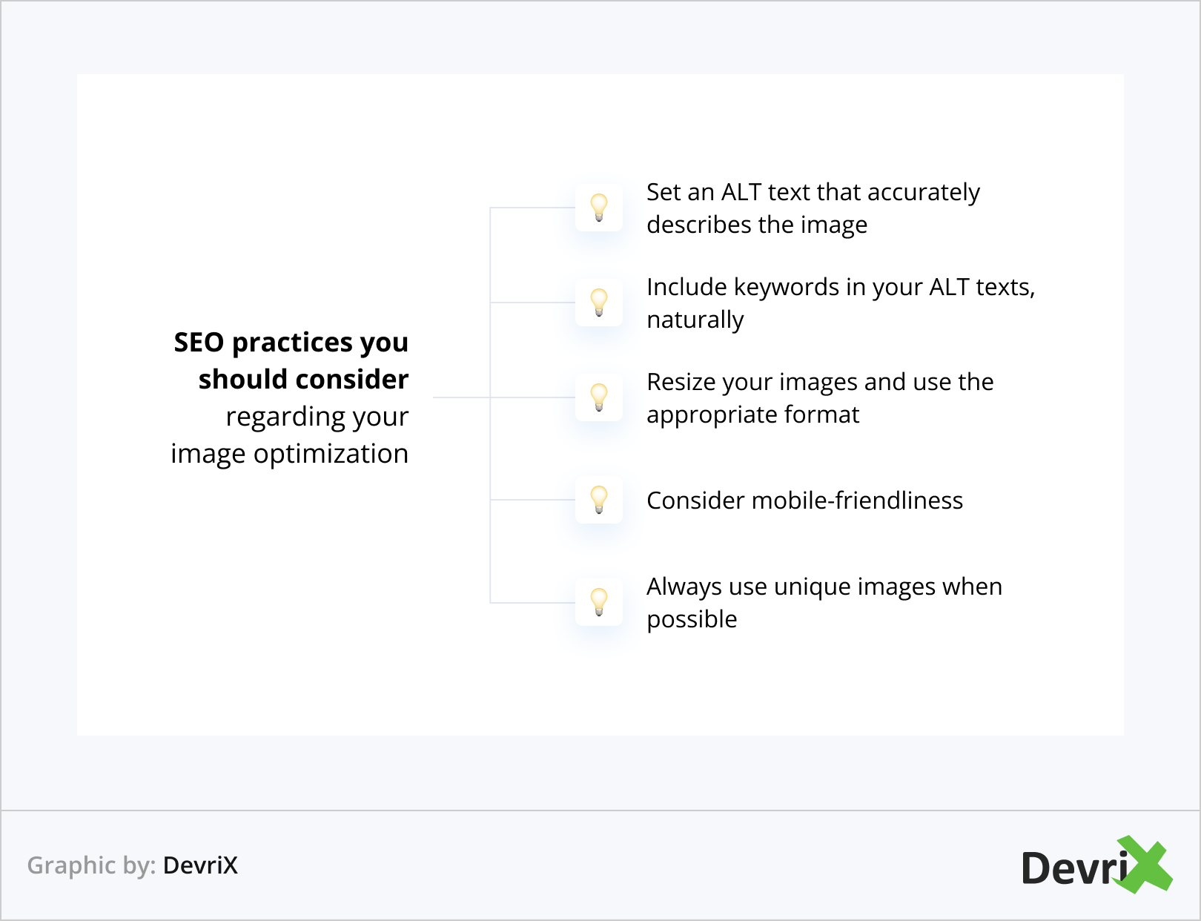Select the bold 'should consider' heading line

click(x=303, y=380)
